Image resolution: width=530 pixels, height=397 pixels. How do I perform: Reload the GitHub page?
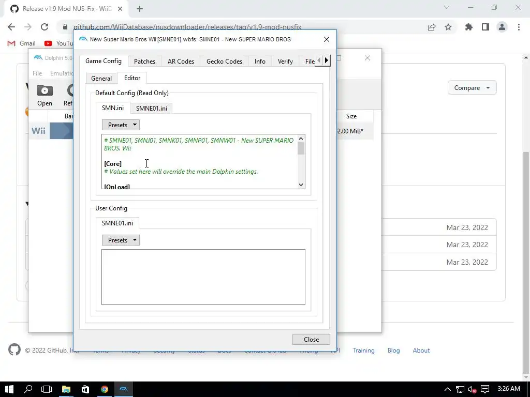coord(45,27)
